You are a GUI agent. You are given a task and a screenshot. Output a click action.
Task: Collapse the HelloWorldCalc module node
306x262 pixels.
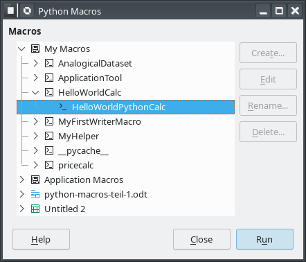coord(35,92)
